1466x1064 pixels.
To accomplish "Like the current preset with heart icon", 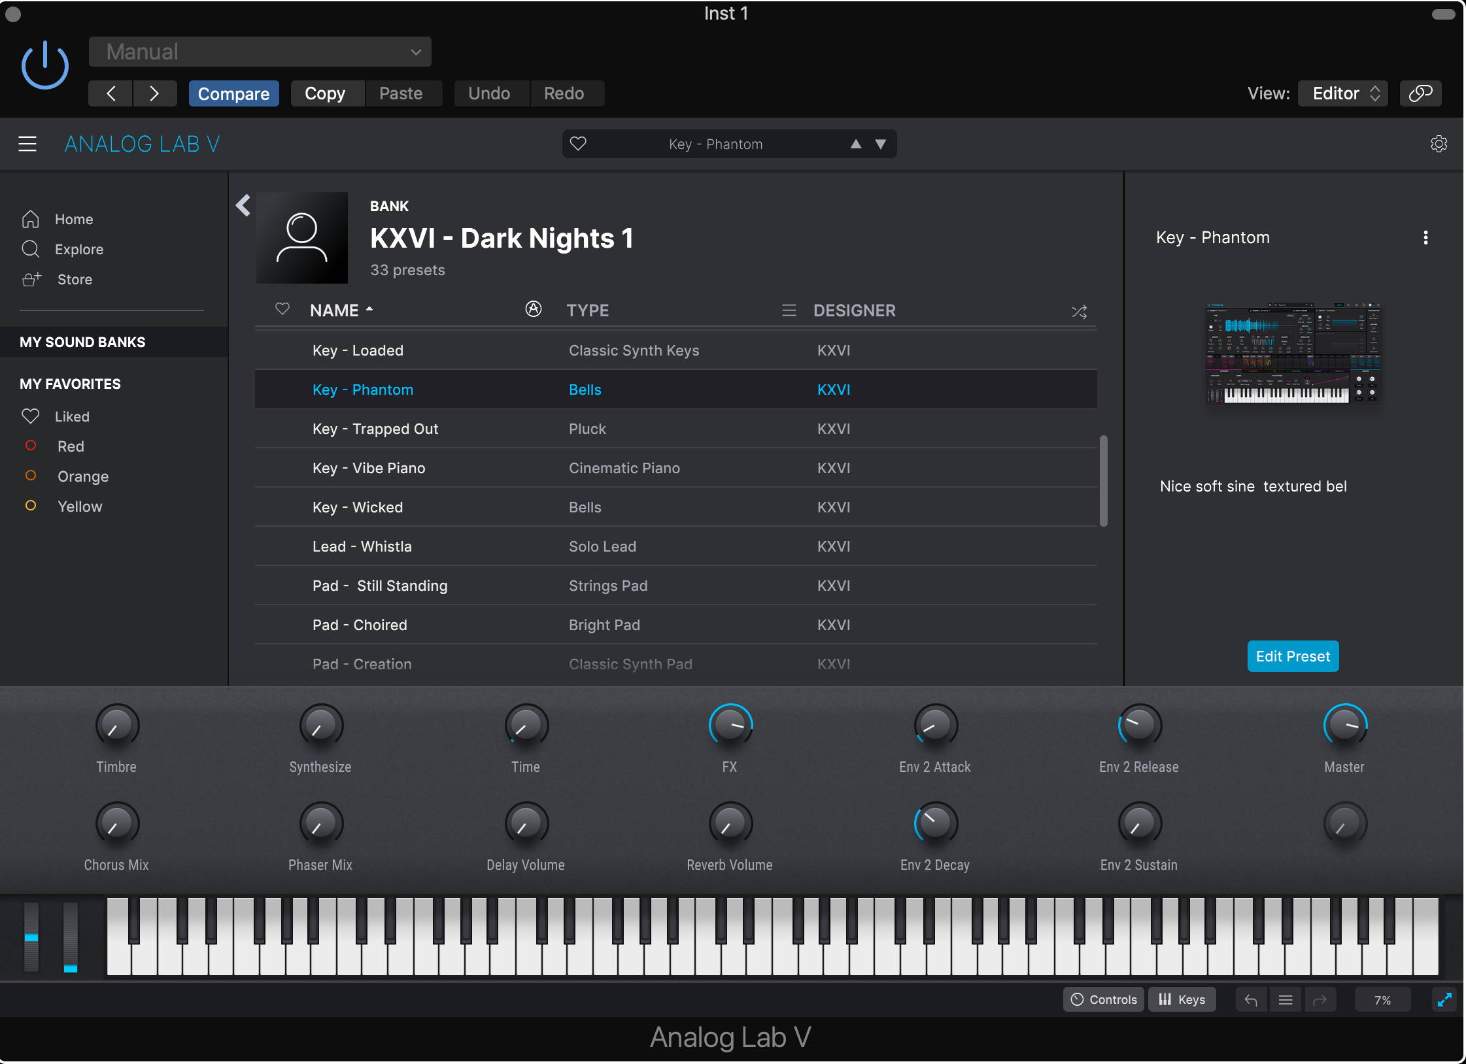I will pos(578,143).
